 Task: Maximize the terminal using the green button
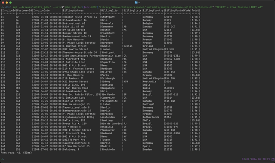coord(10,3)
